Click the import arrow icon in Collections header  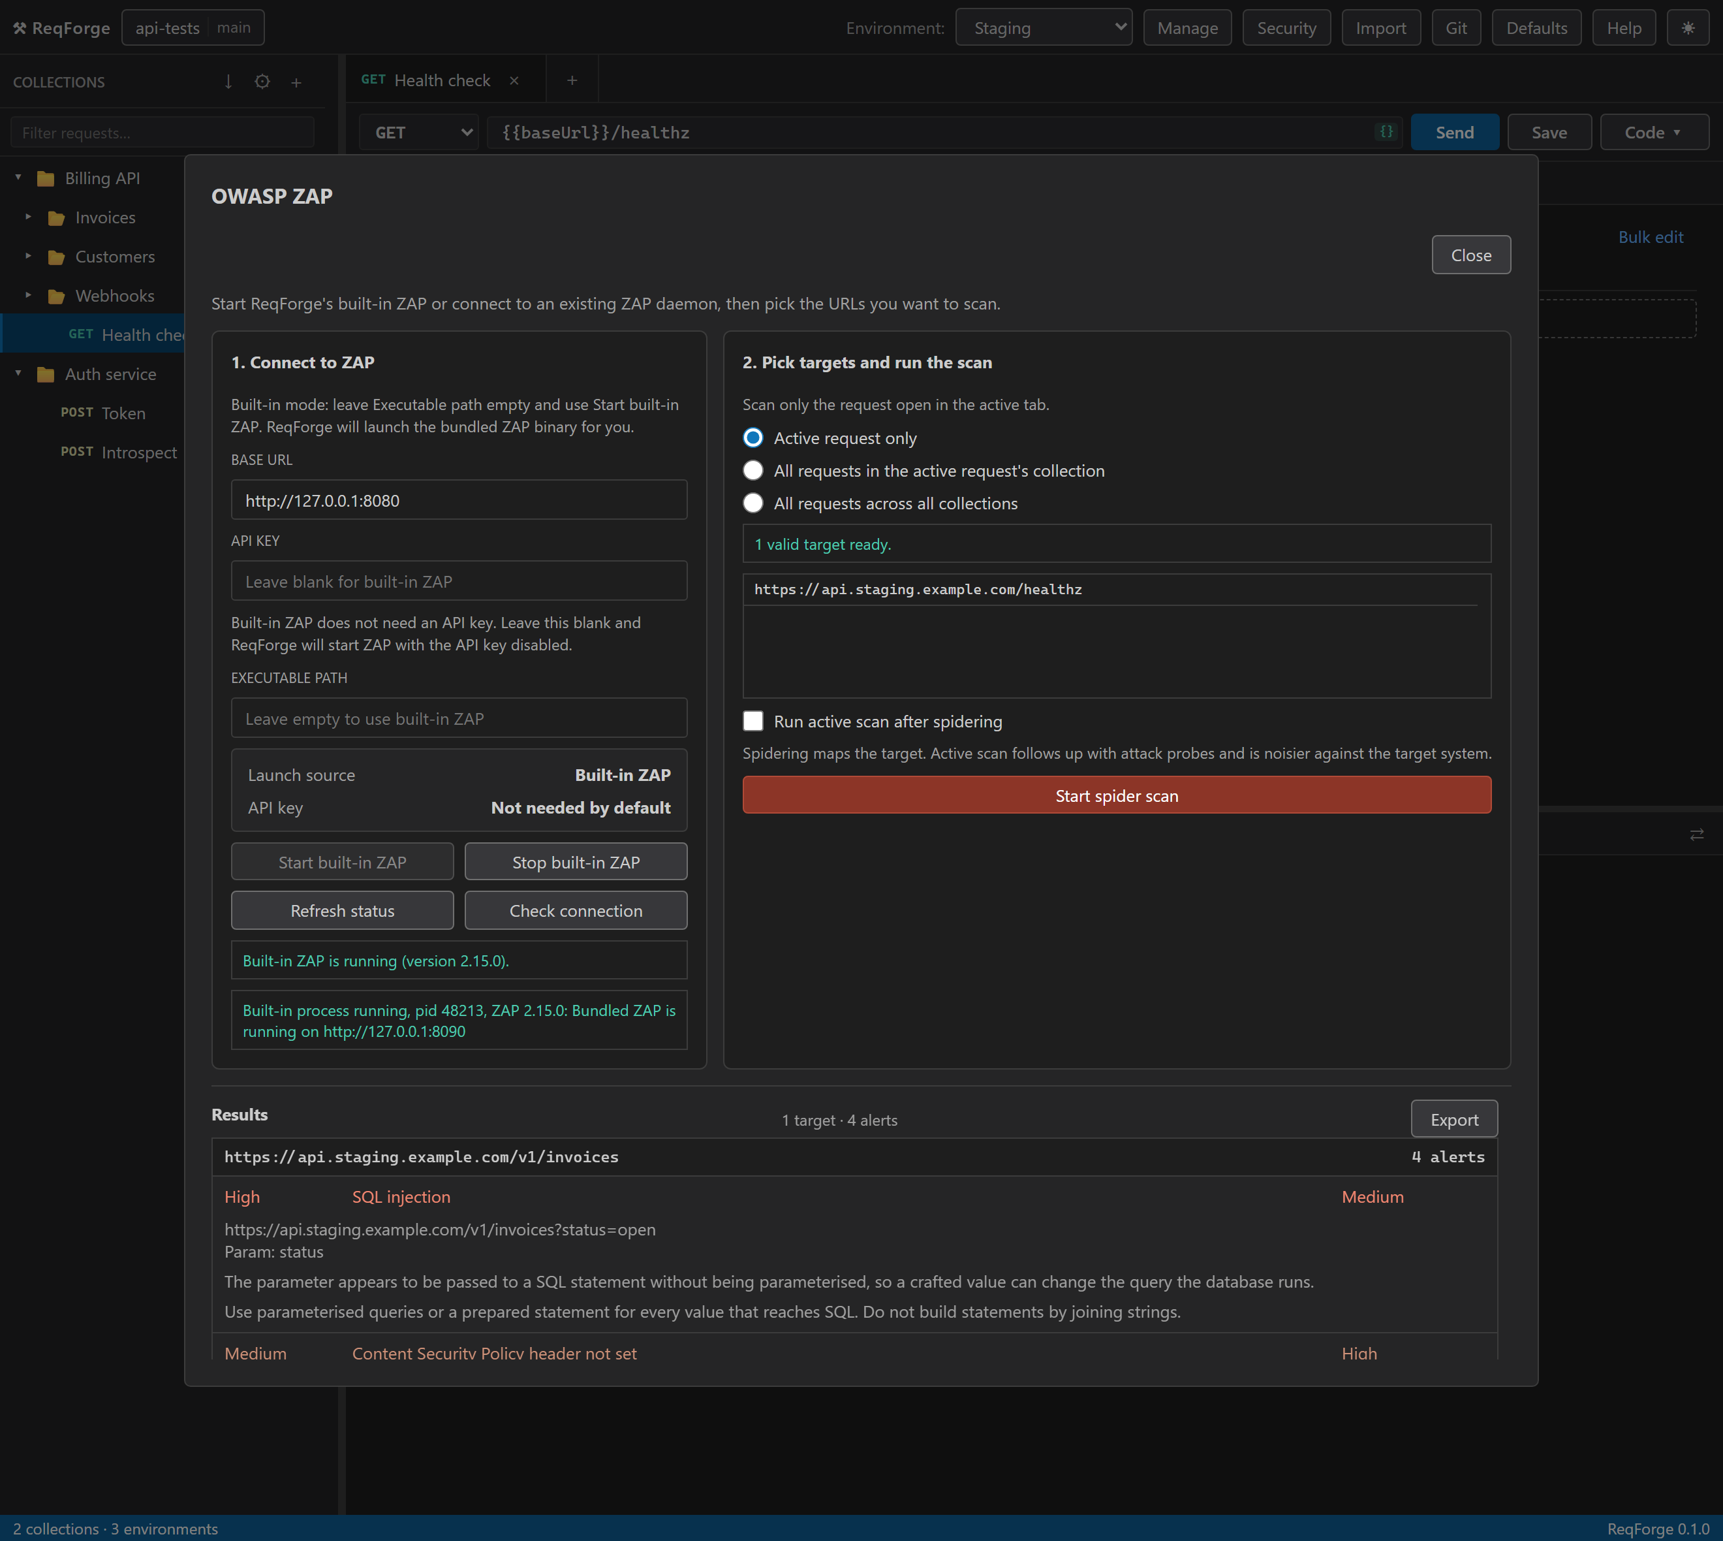tap(228, 82)
